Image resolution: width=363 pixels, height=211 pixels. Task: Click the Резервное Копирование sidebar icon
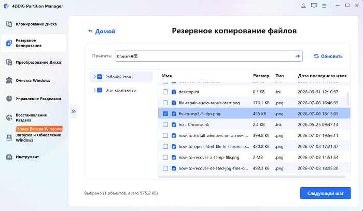click(x=9, y=43)
